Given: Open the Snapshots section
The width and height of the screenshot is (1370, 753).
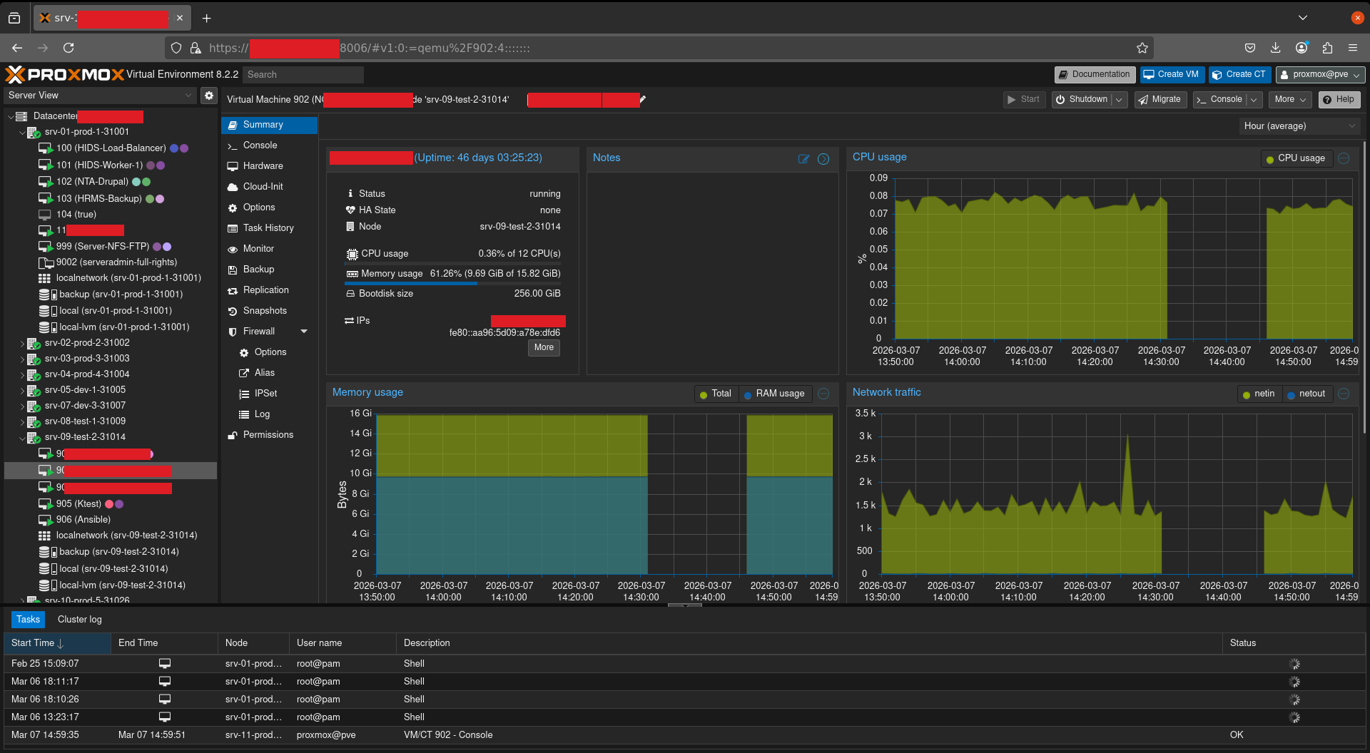Looking at the screenshot, I should pos(270,311).
